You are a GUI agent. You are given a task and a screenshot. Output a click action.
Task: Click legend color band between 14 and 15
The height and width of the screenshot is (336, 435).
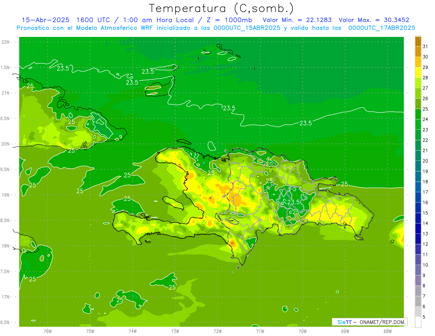pos(418,218)
